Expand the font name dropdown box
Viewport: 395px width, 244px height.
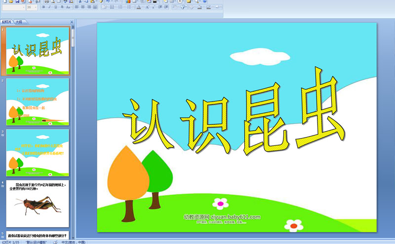tap(24, 7)
